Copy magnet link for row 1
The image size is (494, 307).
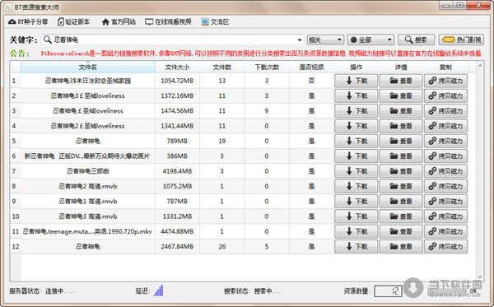pos(445,81)
